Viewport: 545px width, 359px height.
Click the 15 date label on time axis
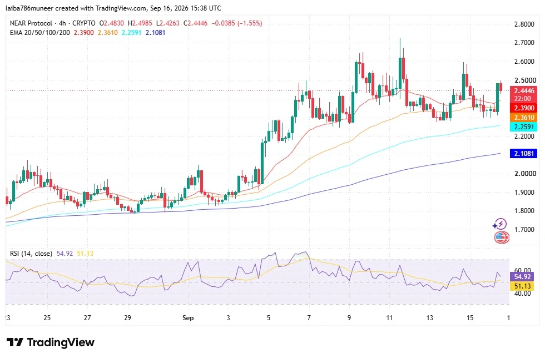(x=470, y=318)
